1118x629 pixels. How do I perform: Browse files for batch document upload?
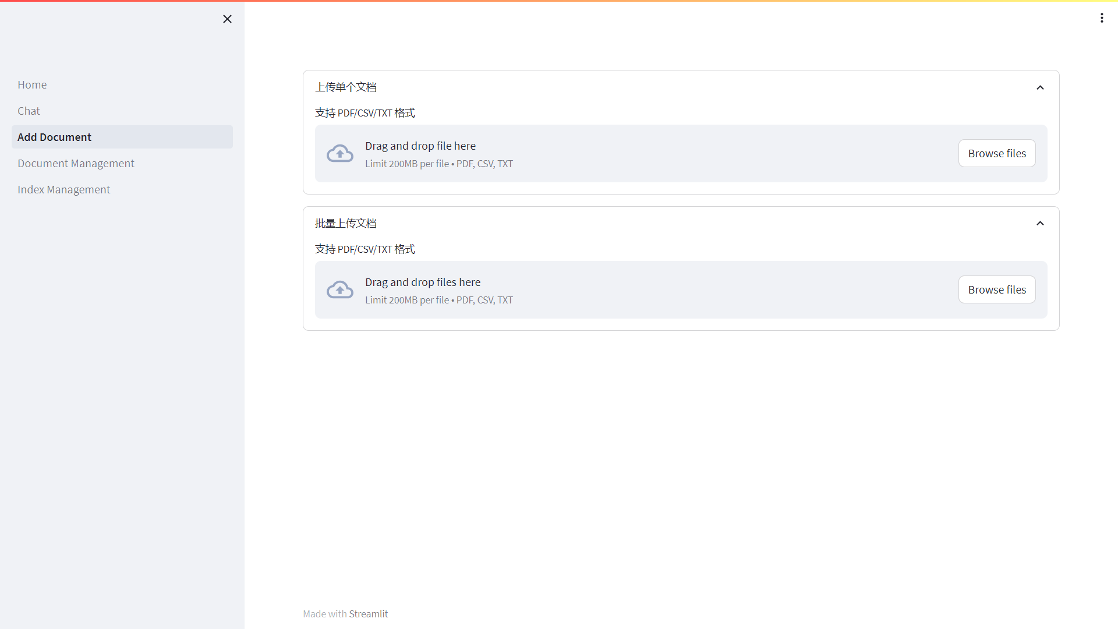pyautogui.click(x=997, y=290)
